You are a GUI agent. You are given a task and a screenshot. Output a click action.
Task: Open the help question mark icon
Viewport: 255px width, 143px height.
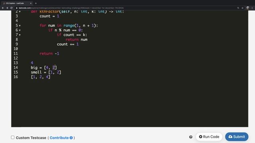(191, 137)
